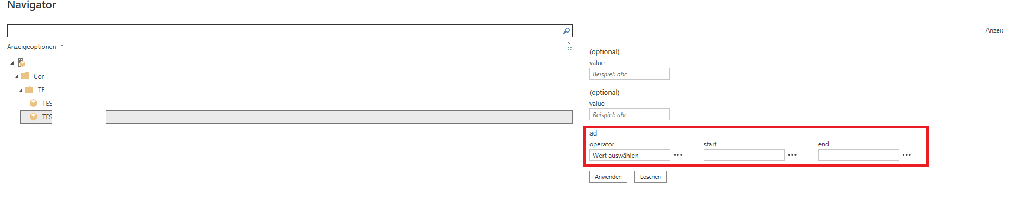The image size is (1033, 219).
Task: Click the first optional value input
Action: 629,74
